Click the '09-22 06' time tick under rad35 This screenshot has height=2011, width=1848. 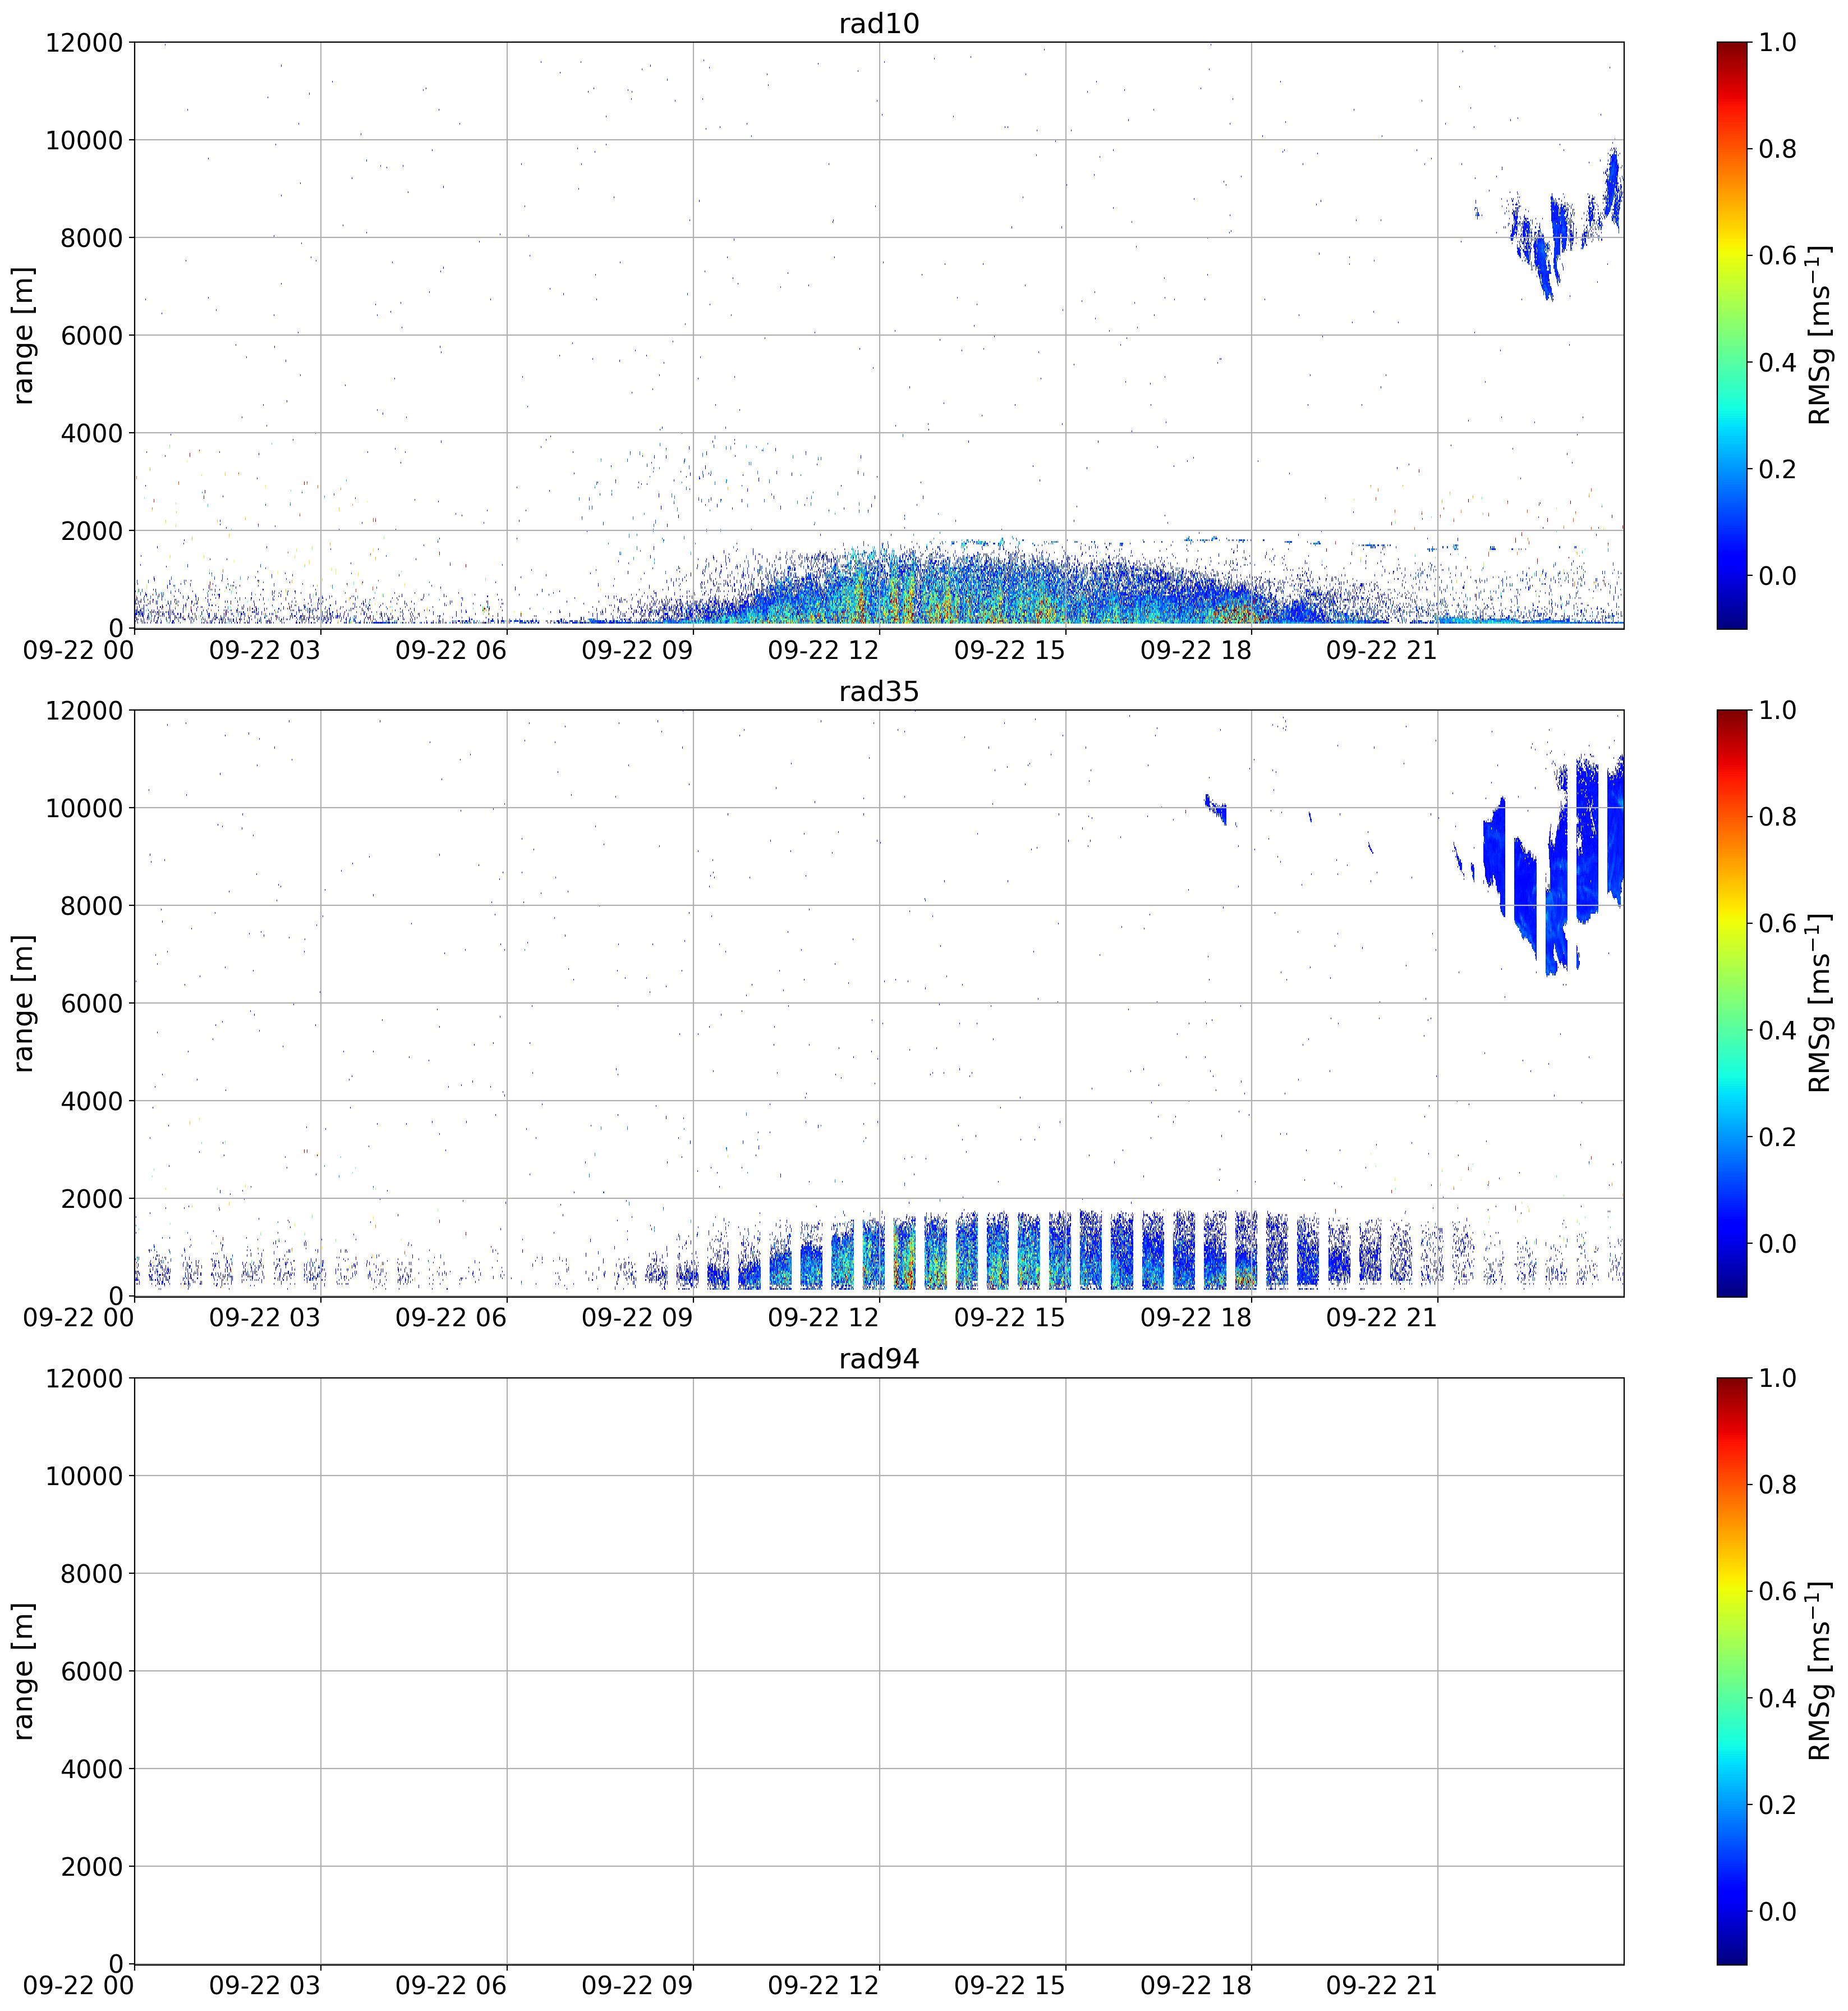tap(451, 1318)
